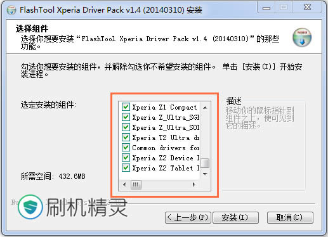Toggle the Xperia Z2 Tablet checkbox
Image resolution: width=328 pixels, height=237 pixels.
pos(126,168)
